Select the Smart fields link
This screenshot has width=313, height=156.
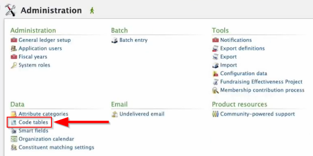[x=33, y=130]
